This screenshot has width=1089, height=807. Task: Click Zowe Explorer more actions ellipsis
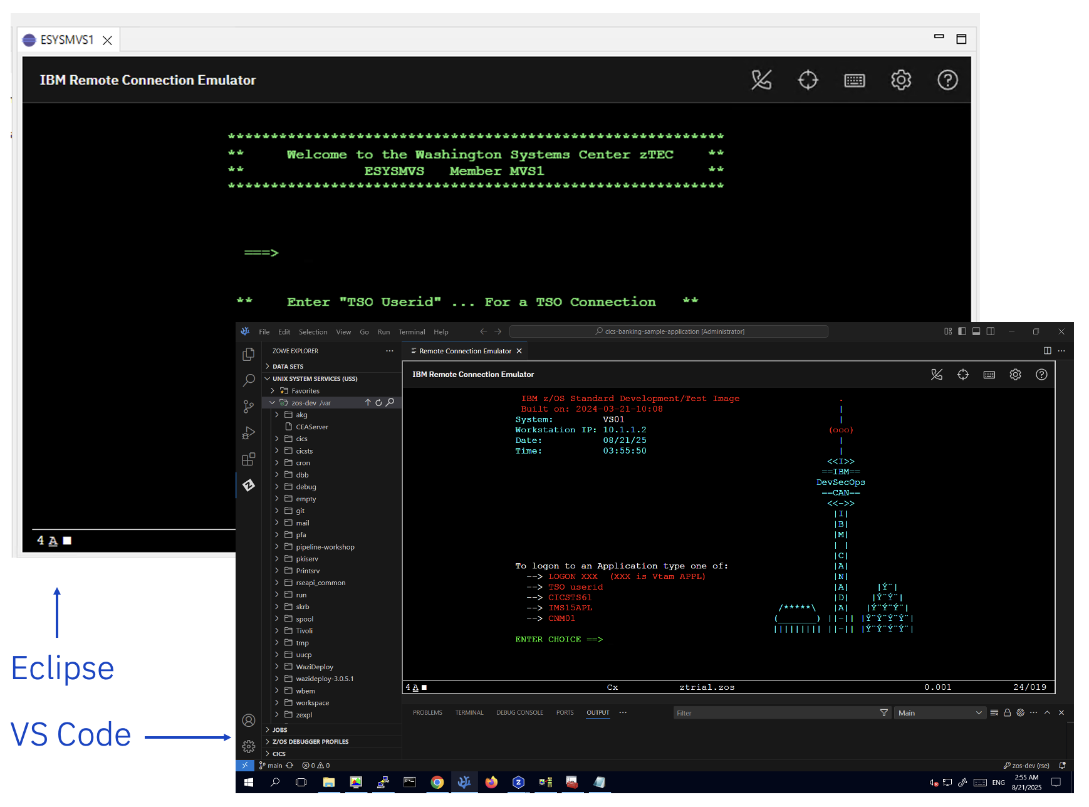click(x=390, y=351)
